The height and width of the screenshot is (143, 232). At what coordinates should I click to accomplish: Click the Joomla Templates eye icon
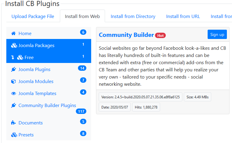tap(14, 94)
